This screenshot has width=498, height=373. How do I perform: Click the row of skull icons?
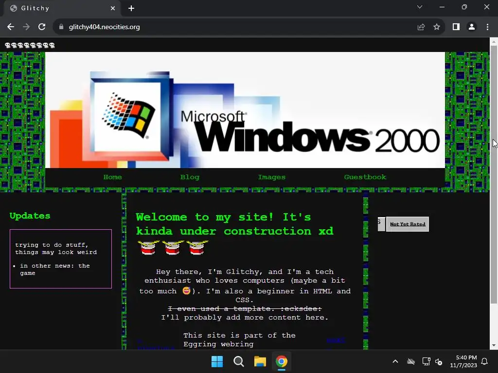30,45
